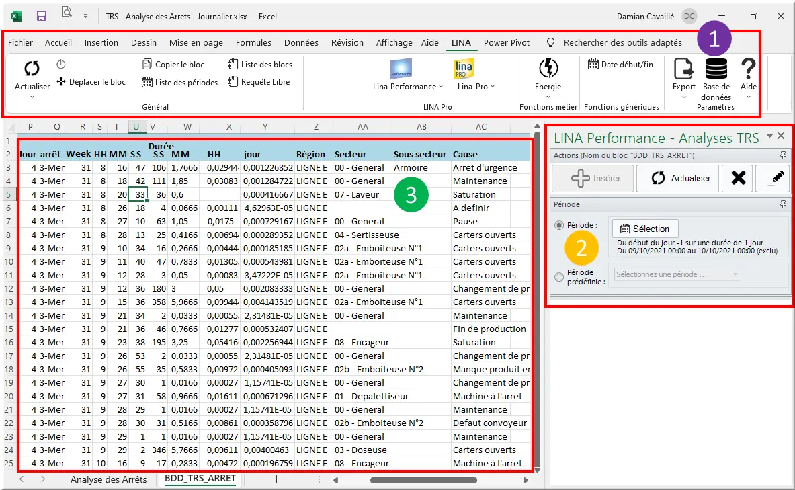Image resolution: width=795 pixels, height=490 pixels.
Task: Select the Affichage tab
Action: coord(394,42)
